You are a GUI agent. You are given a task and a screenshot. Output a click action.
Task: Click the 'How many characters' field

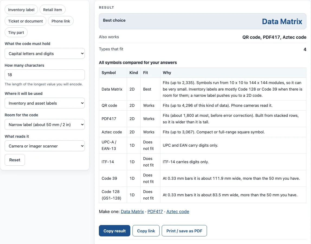[x=45, y=75]
